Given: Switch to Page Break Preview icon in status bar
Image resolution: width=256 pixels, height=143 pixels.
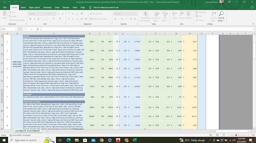Looking at the screenshot, I should click(x=224, y=135).
